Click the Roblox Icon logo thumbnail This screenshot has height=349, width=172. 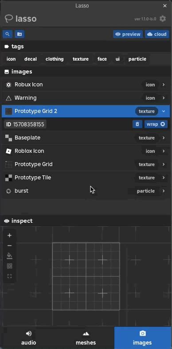8,151
